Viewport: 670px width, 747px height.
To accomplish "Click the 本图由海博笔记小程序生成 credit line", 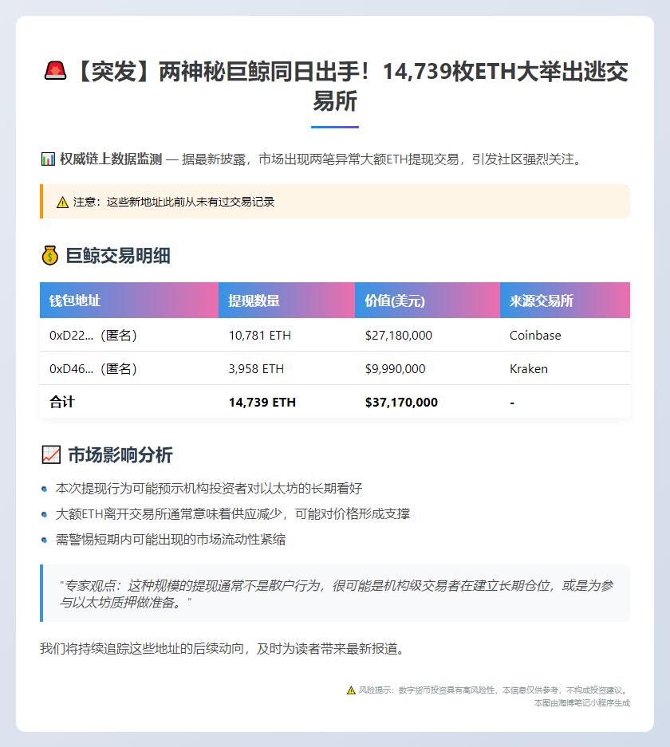I will point(582,703).
